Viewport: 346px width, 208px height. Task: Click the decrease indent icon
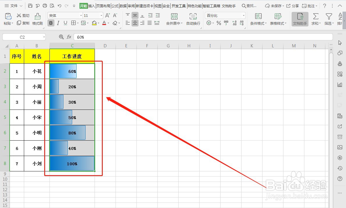pos(150,15)
